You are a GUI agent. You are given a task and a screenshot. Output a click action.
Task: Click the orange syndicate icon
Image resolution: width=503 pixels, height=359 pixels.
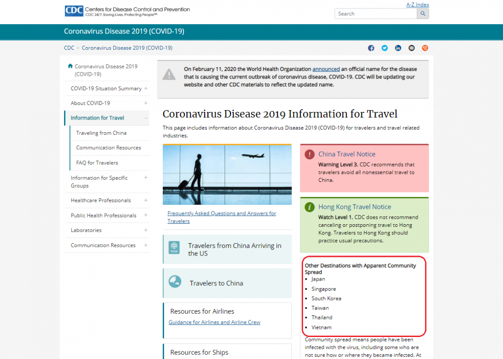(425, 48)
